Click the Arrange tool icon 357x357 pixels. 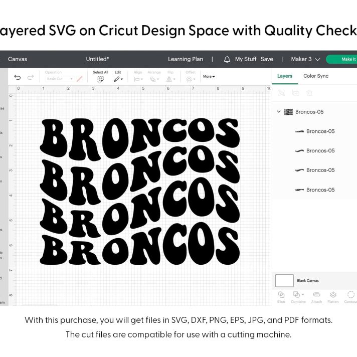pos(152,79)
